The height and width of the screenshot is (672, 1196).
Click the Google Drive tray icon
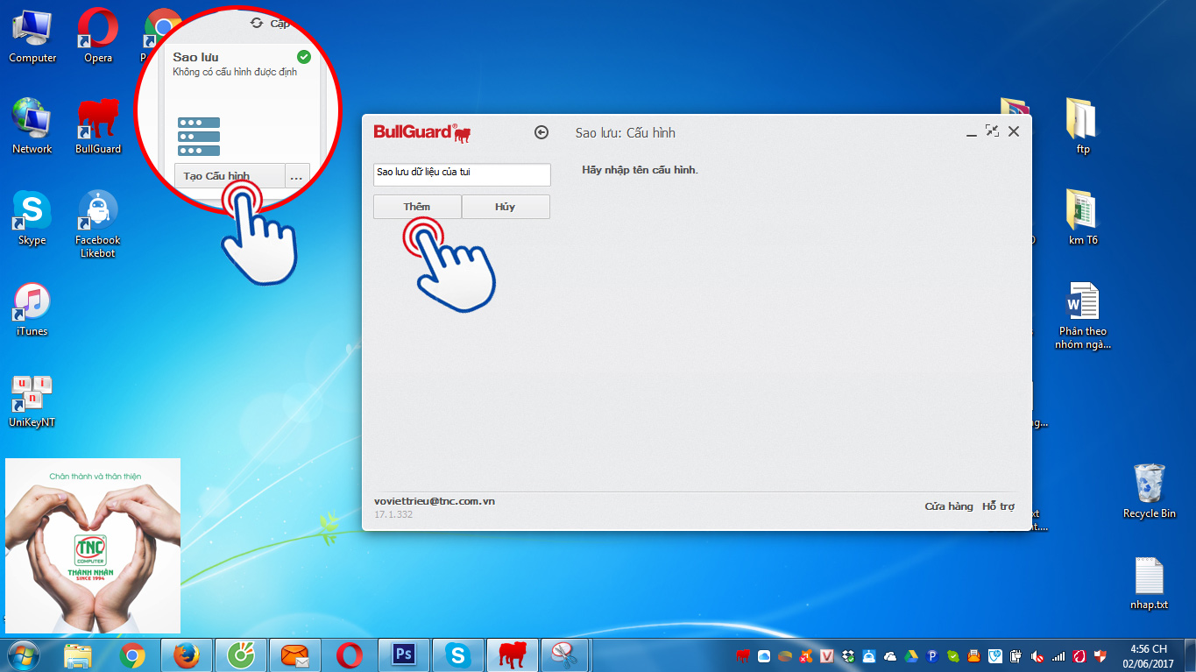pos(911,655)
